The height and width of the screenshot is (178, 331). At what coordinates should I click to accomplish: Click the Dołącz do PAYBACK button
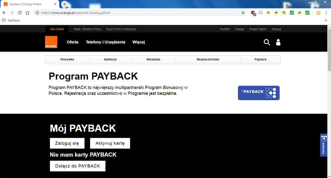pyautogui.click(x=78, y=166)
